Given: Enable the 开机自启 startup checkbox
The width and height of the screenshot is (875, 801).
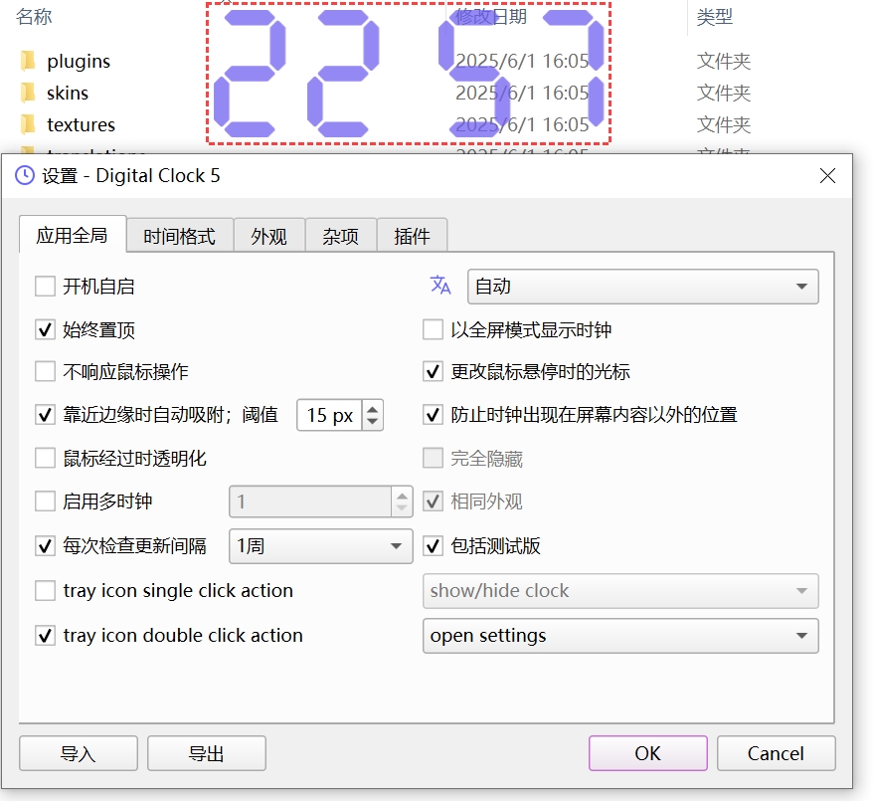Looking at the screenshot, I should tap(45, 286).
